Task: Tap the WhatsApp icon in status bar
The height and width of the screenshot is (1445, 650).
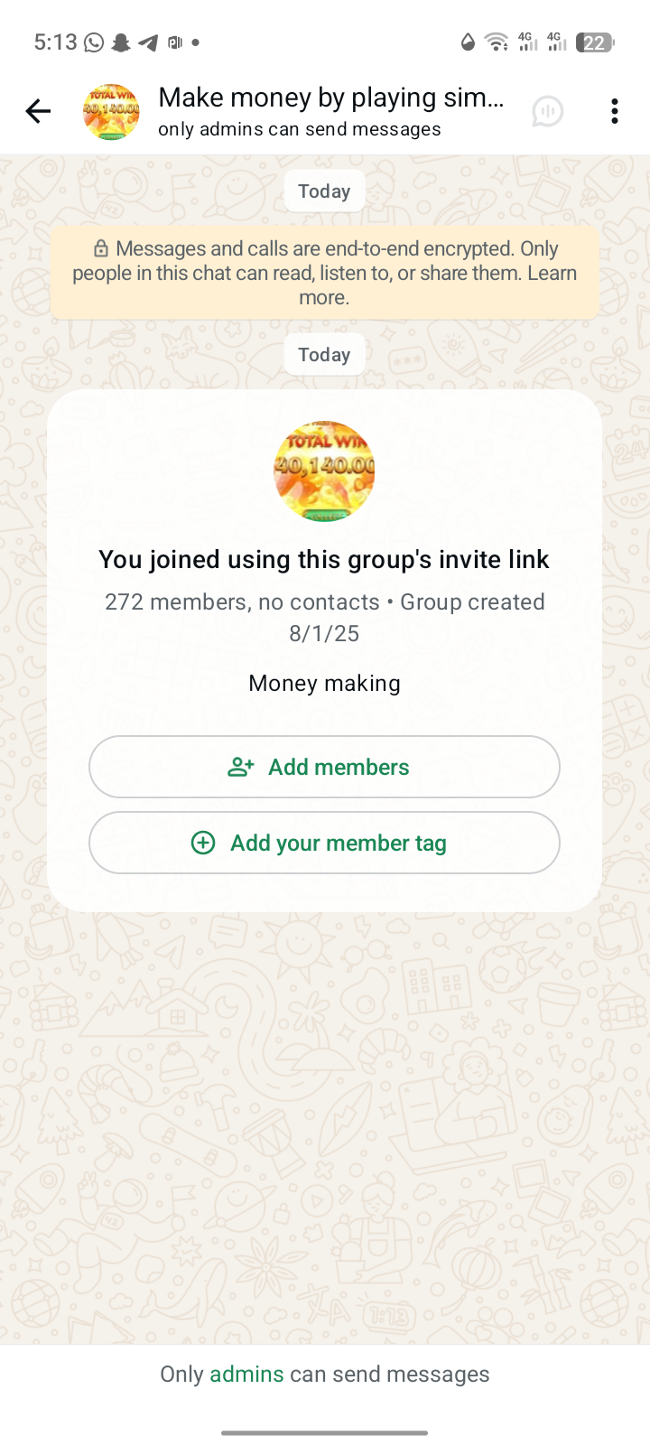Action: coord(94,42)
